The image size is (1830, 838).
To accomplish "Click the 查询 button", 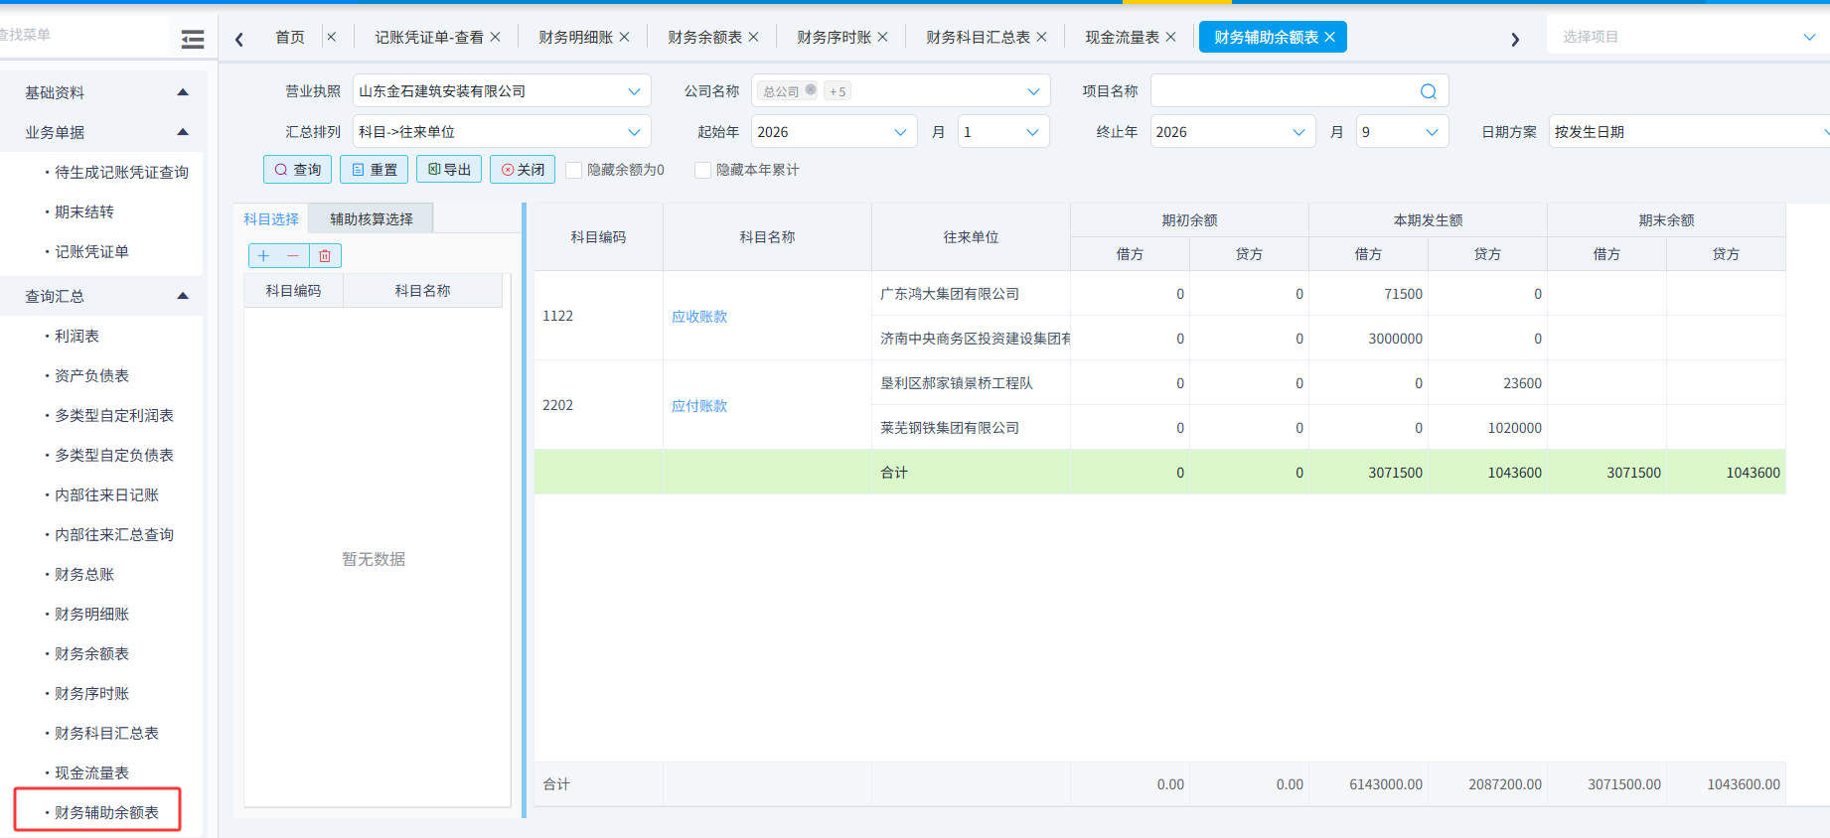I will click(297, 170).
